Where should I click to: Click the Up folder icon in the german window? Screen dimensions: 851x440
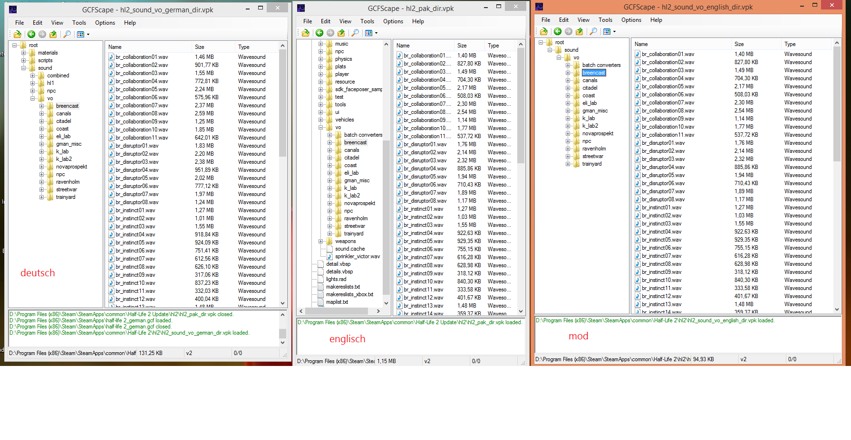point(53,34)
